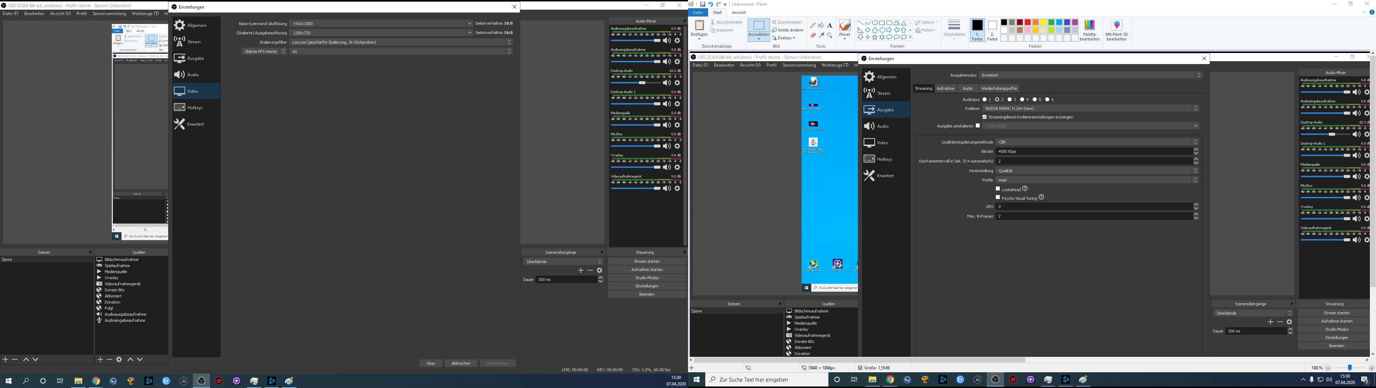
Task: Activate the Magnifier tool in Paint
Action: [830, 35]
